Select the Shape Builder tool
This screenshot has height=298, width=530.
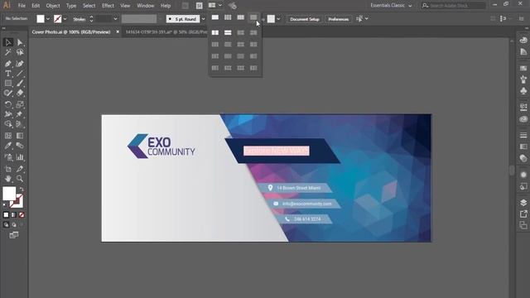tap(8, 124)
